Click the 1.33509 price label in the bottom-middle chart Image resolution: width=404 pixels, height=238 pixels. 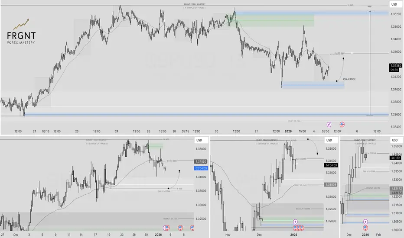[331, 184]
